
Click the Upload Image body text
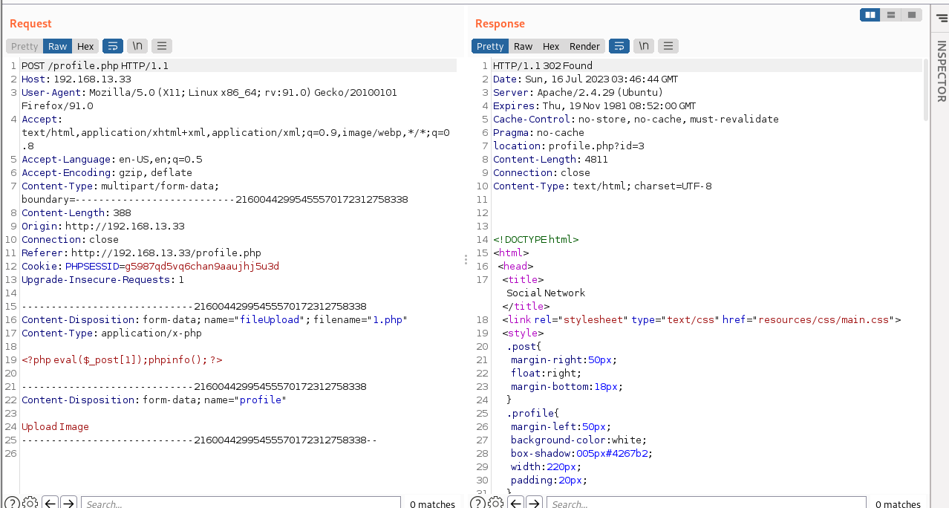[x=56, y=426]
